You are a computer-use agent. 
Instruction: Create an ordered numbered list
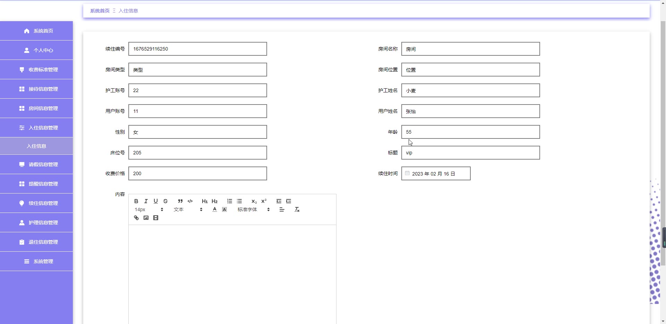pyautogui.click(x=229, y=201)
